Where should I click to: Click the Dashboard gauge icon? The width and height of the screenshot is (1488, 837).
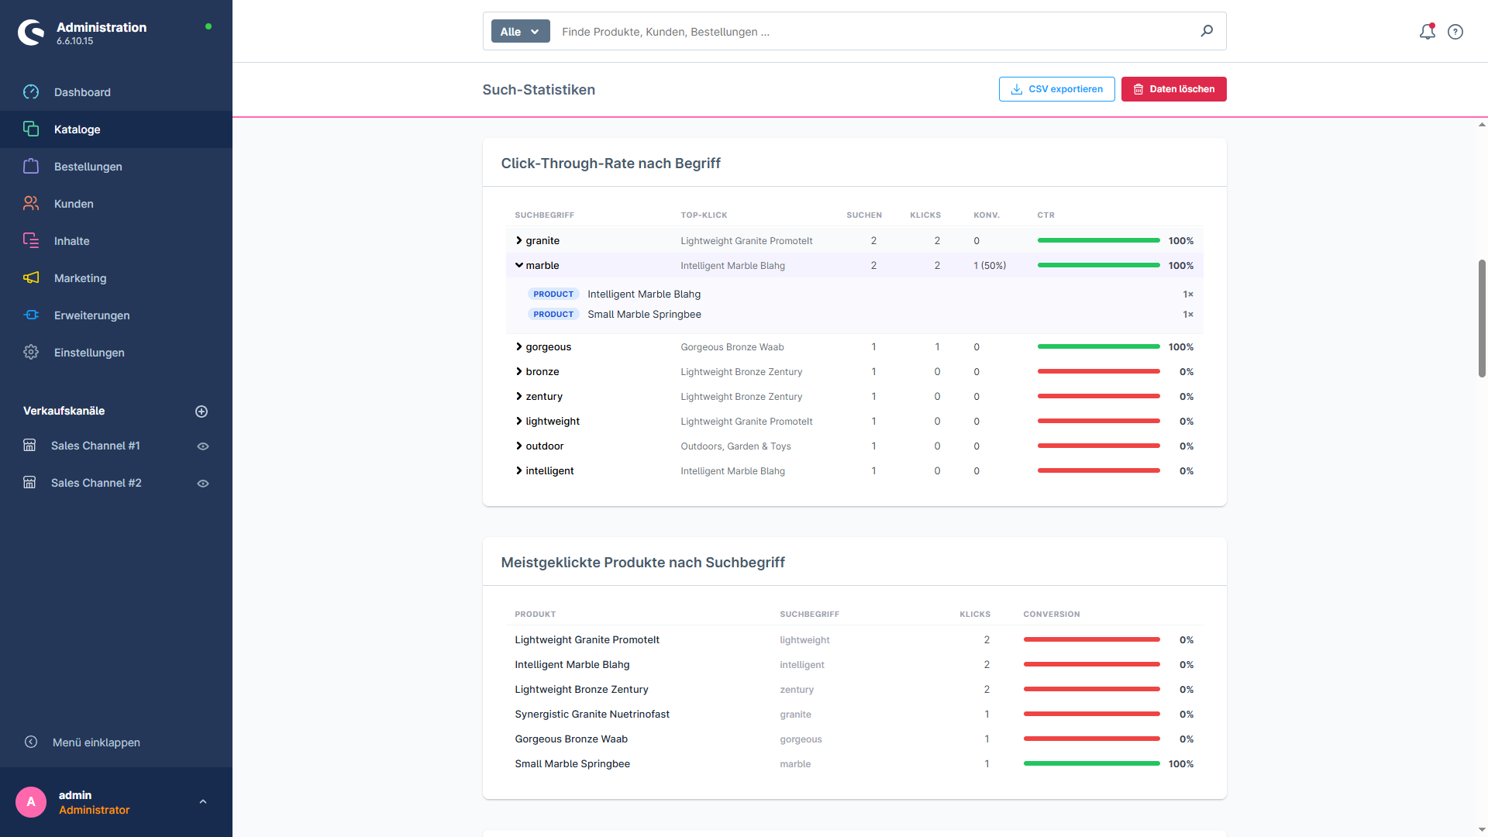31,92
